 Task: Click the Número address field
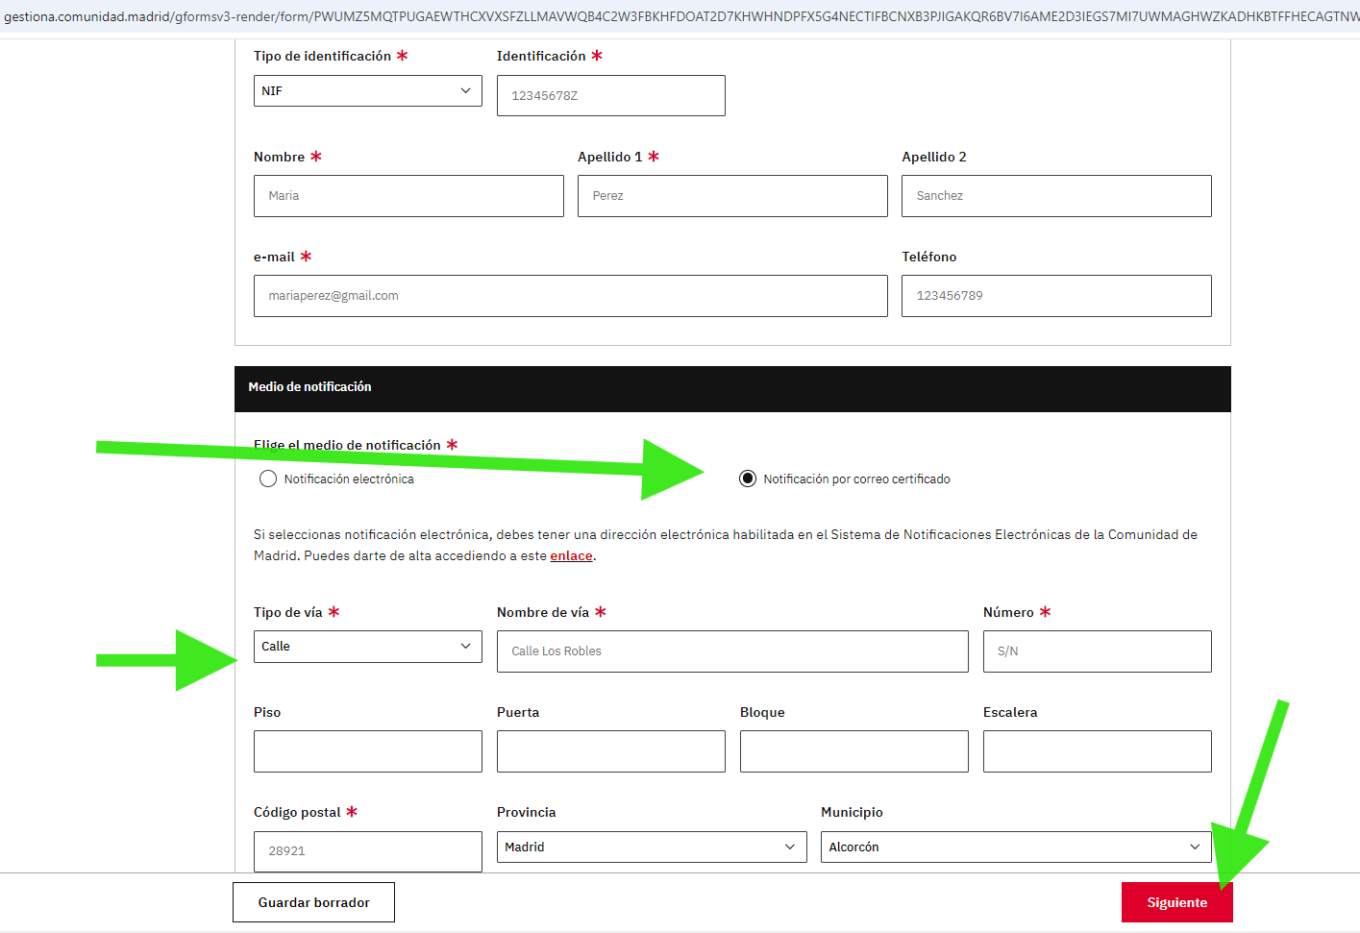[1097, 651]
